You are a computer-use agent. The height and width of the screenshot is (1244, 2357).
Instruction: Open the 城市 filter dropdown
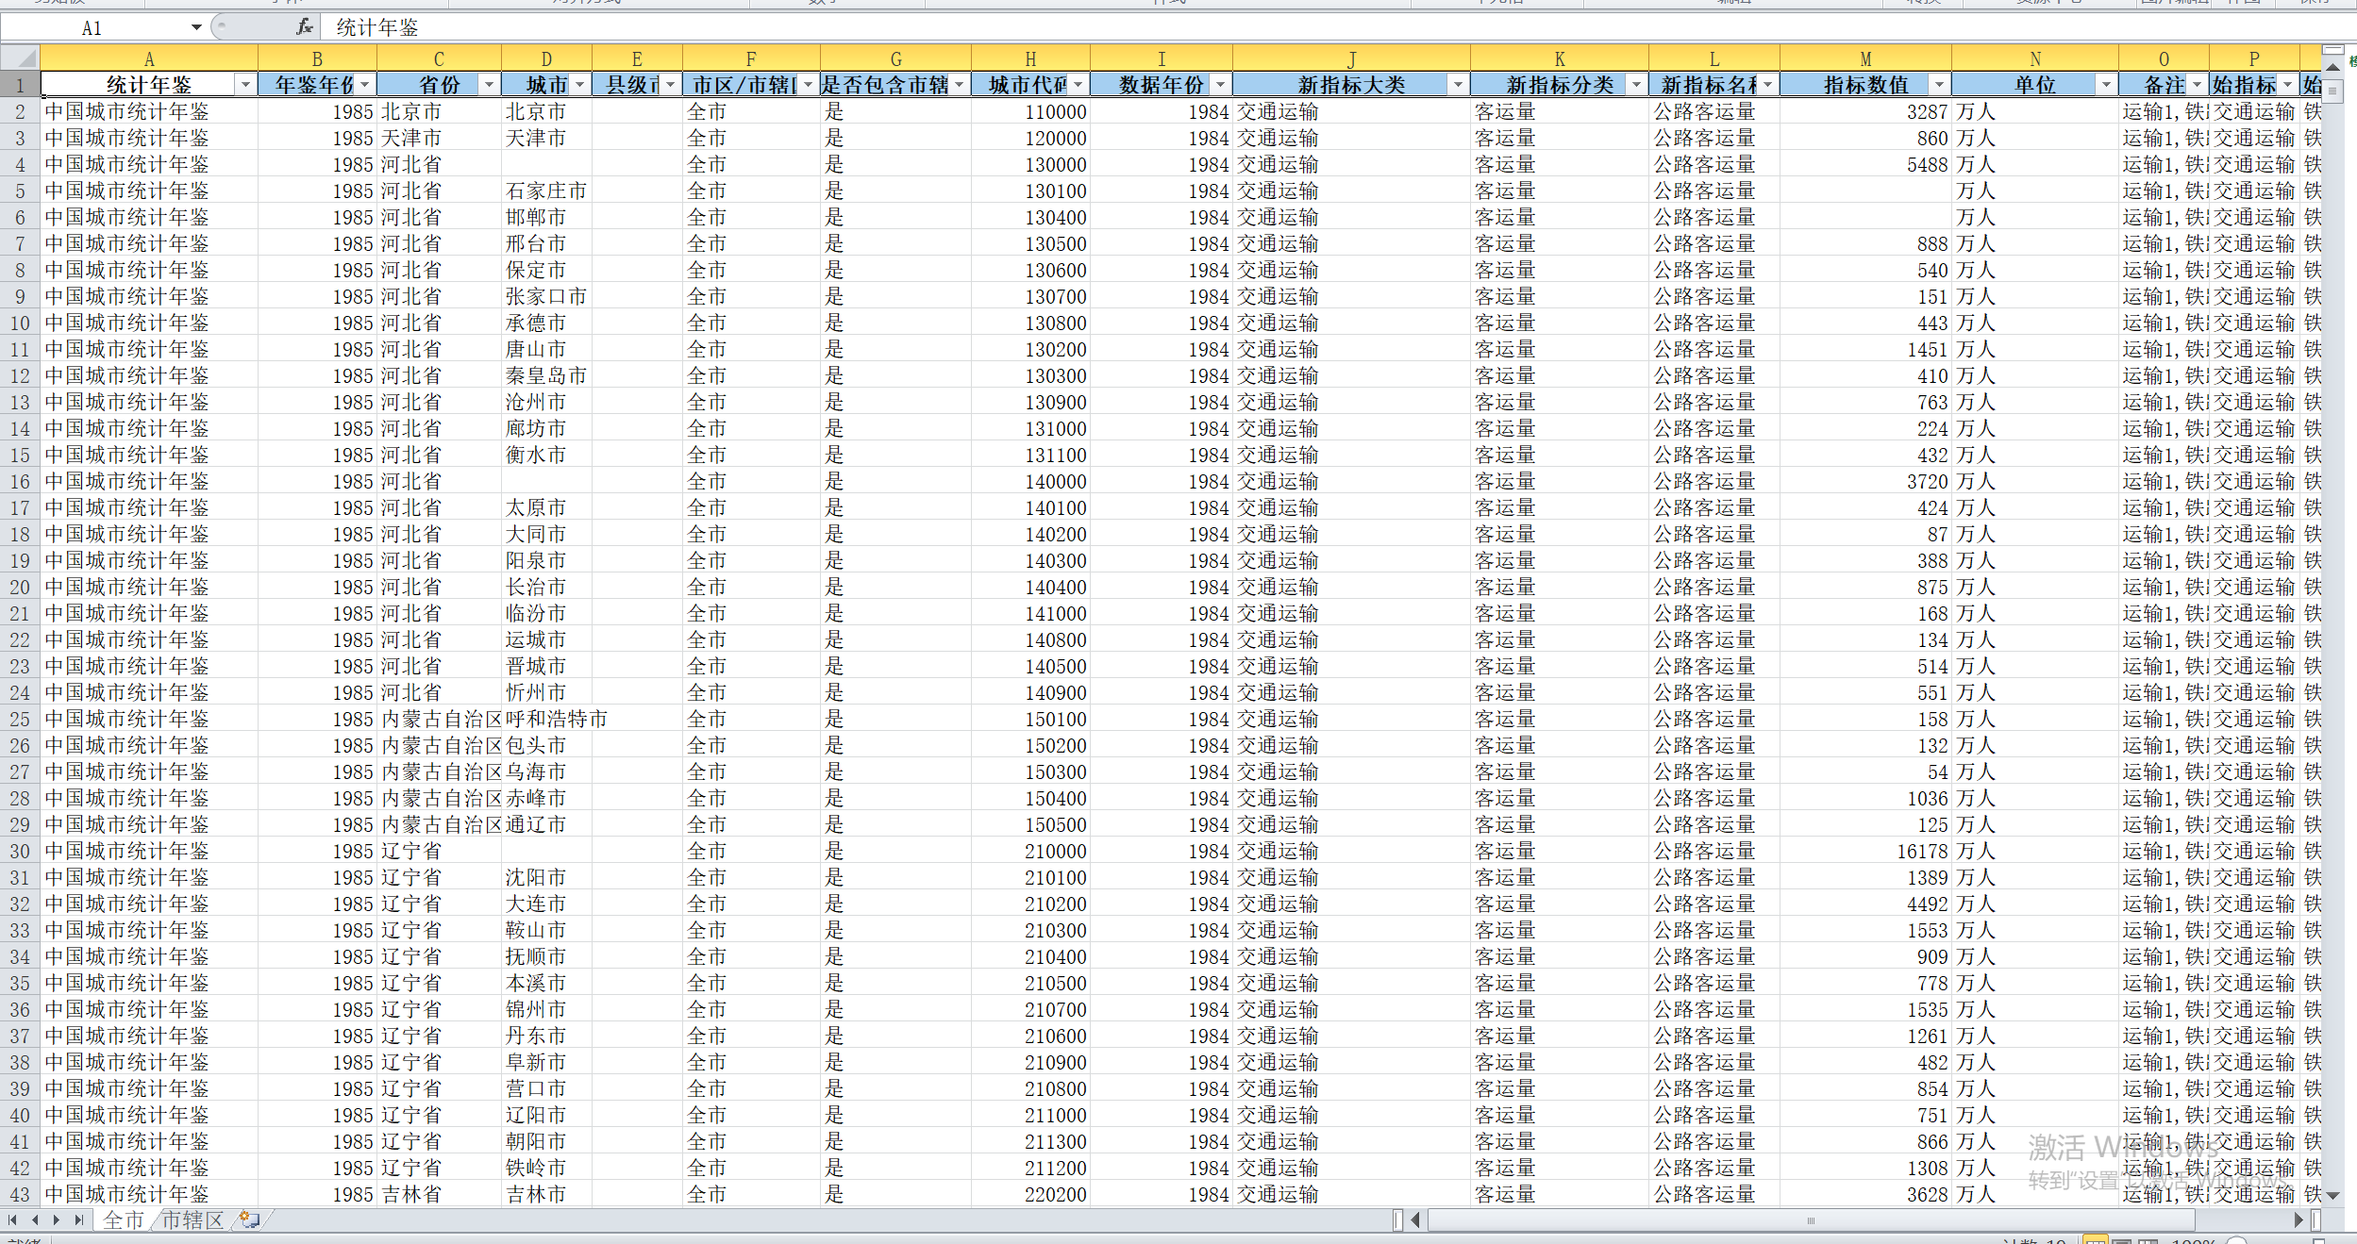[579, 85]
